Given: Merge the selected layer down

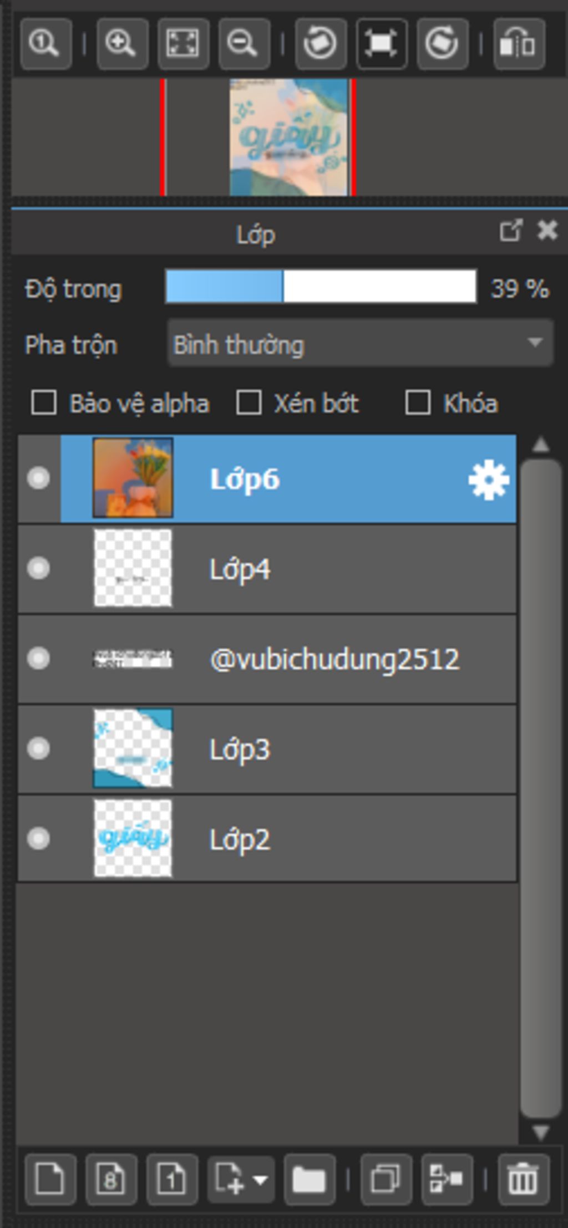Looking at the screenshot, I should pyautogui.click(x=447, y=1179).
